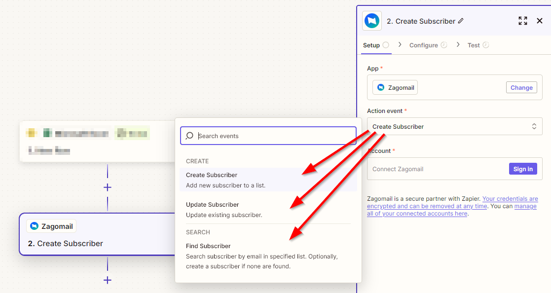Click the '2. Create Subscriber' card title

[66, 244]
